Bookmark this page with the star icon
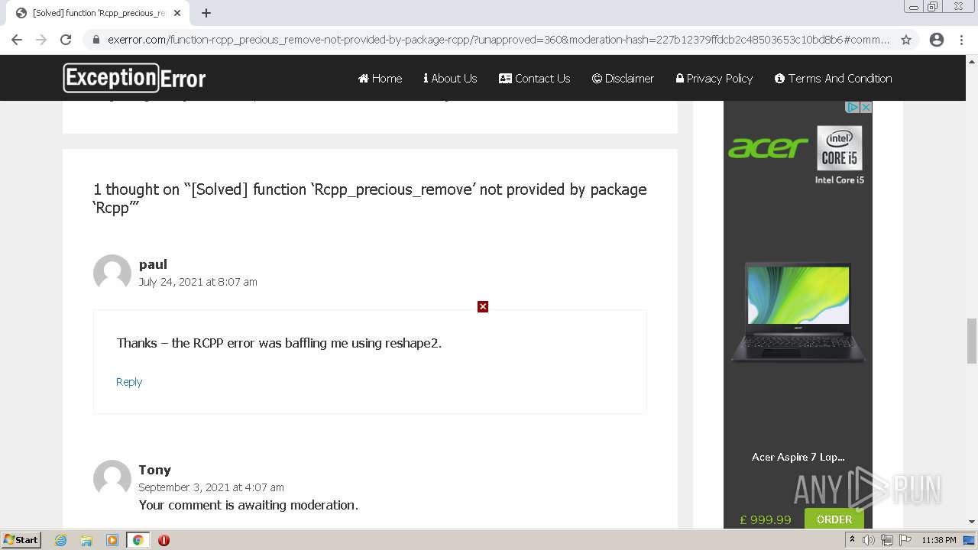This screenshot has height=550, width=978. [x=906, y=40]
